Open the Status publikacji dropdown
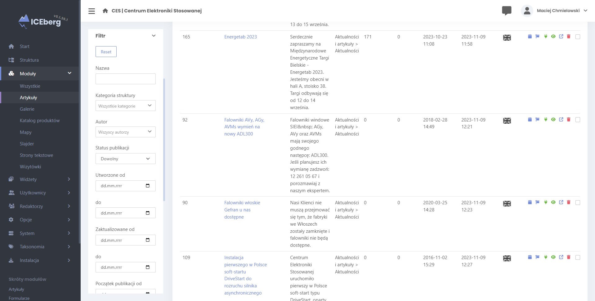Screen dimensions: 595x301 125,159
